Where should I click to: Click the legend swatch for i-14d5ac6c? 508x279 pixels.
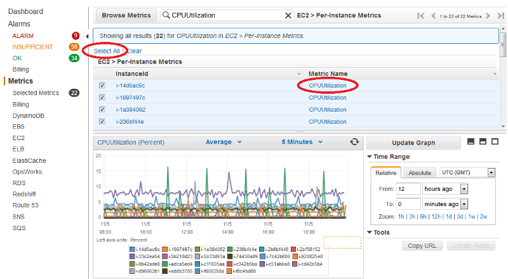click(x=132, y=249)
